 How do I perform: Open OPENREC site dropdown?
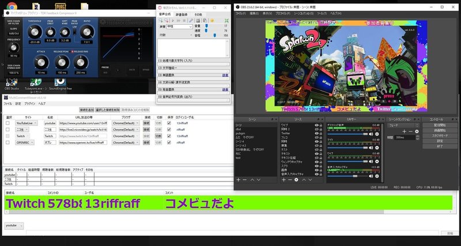pos(25,142)
